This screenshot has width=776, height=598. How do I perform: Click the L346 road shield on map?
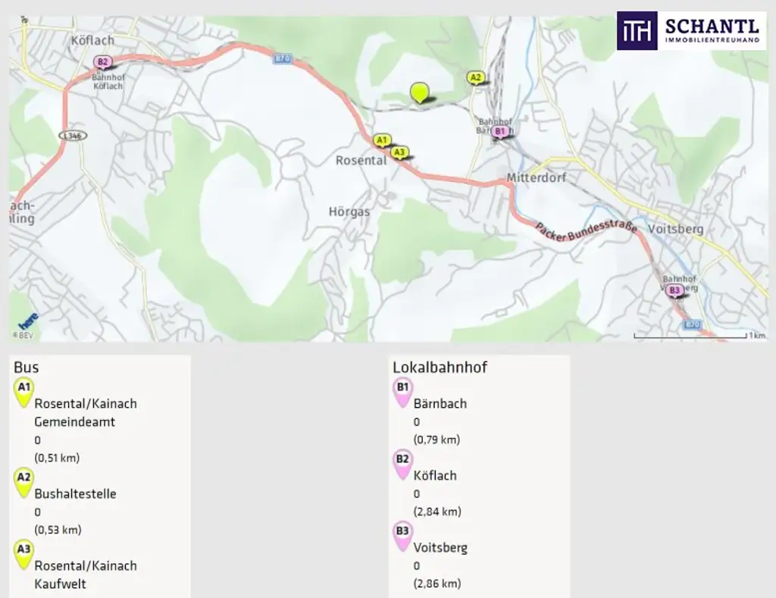74,136
